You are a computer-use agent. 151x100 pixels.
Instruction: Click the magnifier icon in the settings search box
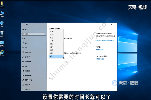click(x=45, y=34)
